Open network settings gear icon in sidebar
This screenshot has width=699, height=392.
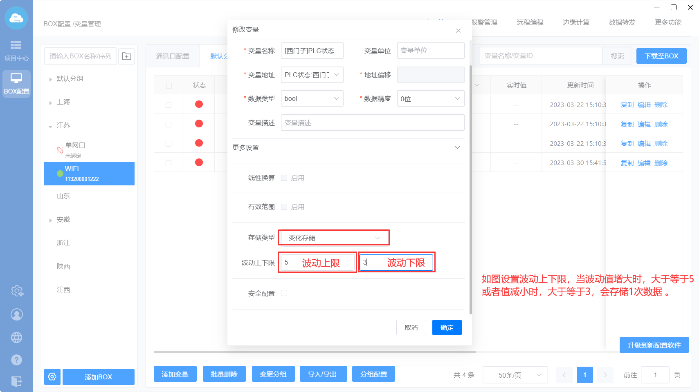point(17,291)
